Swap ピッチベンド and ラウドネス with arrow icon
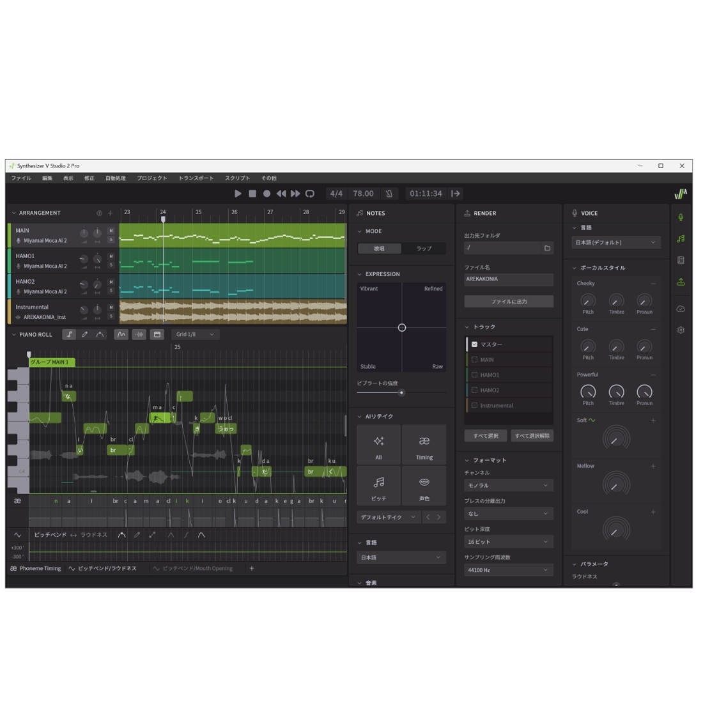This screenshot has width=703, height=703. [73, 535]
